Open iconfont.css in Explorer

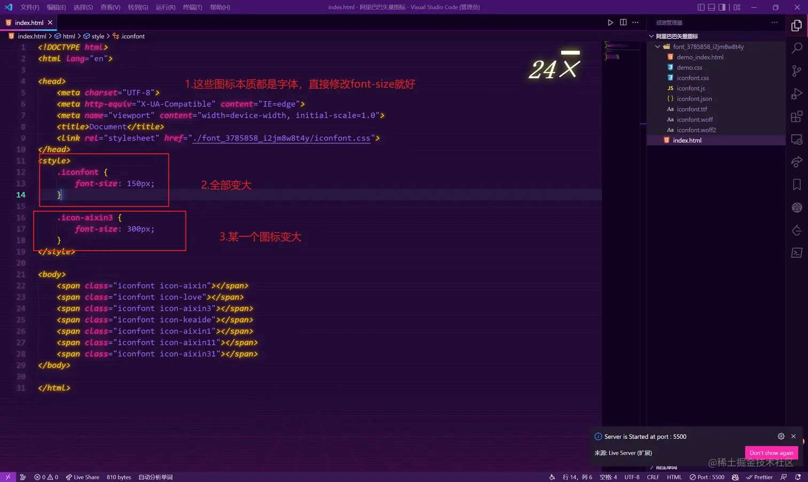(x=716, y=78)
